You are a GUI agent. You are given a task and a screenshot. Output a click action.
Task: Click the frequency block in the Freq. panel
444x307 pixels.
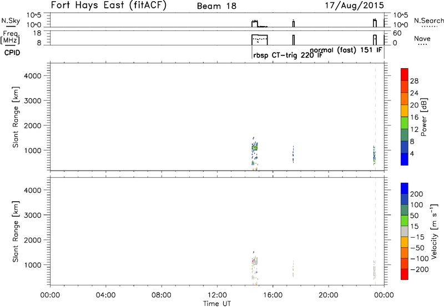(260, 40)
